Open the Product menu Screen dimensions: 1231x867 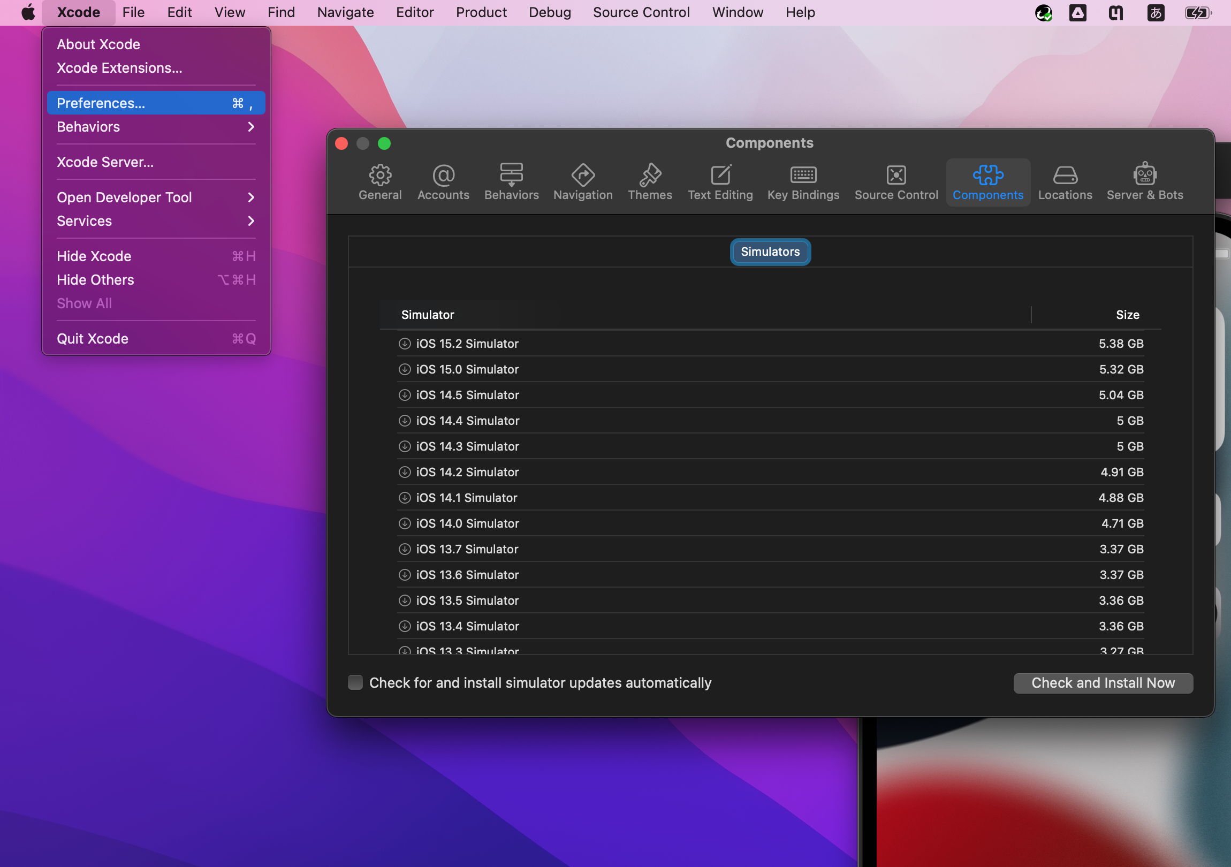[x=481, y=12]
